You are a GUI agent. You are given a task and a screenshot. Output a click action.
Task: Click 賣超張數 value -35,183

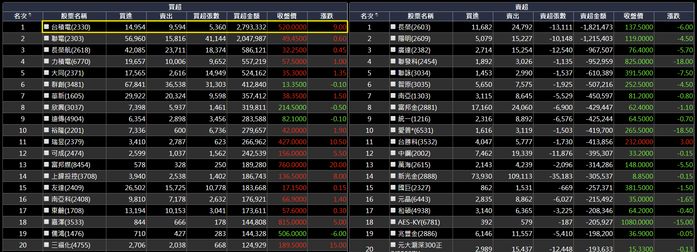561,176
